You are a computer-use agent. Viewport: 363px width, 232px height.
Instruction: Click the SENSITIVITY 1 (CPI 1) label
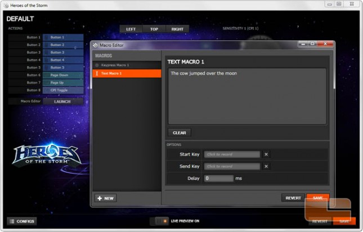[240, 29]
